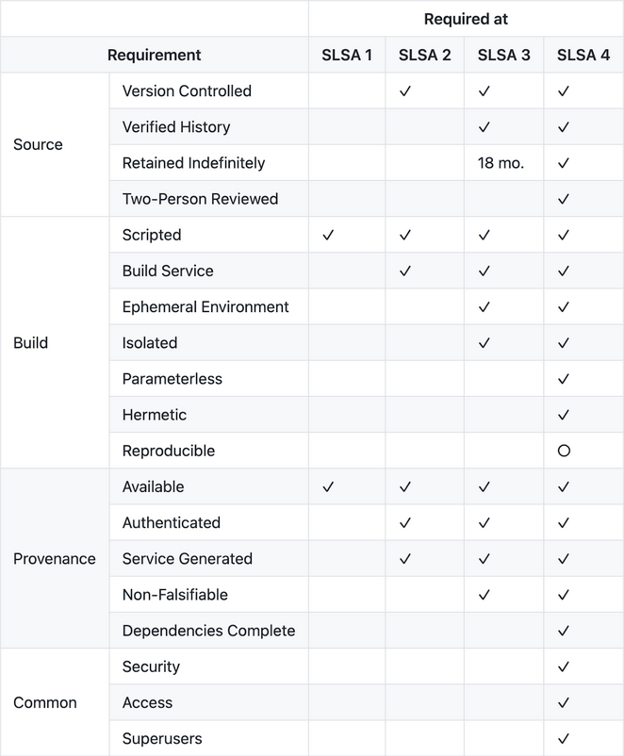The height and width of the screenshot is (756, 624).
Task: Click the Isolated checkmark under SLSA 3
Action: click(x=484, y=343)
